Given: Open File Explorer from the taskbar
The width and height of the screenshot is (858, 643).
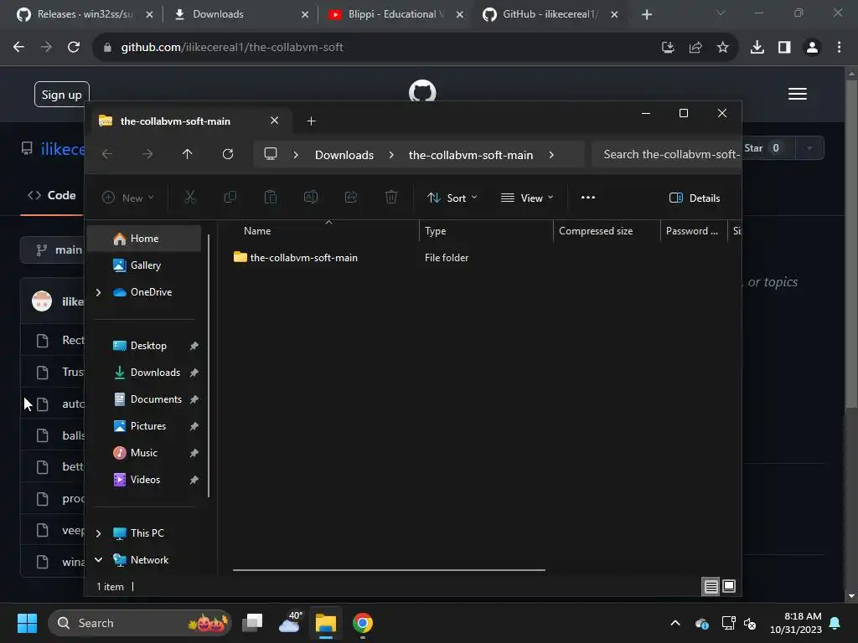Looking at the screenshot, I should coord(326,623).
